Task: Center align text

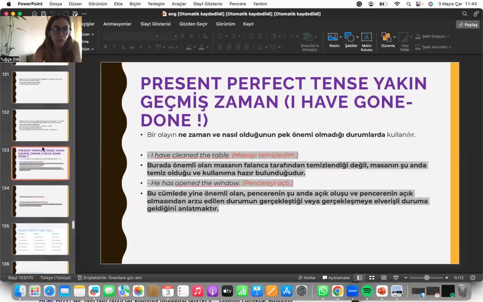Action: click(229, 47)
